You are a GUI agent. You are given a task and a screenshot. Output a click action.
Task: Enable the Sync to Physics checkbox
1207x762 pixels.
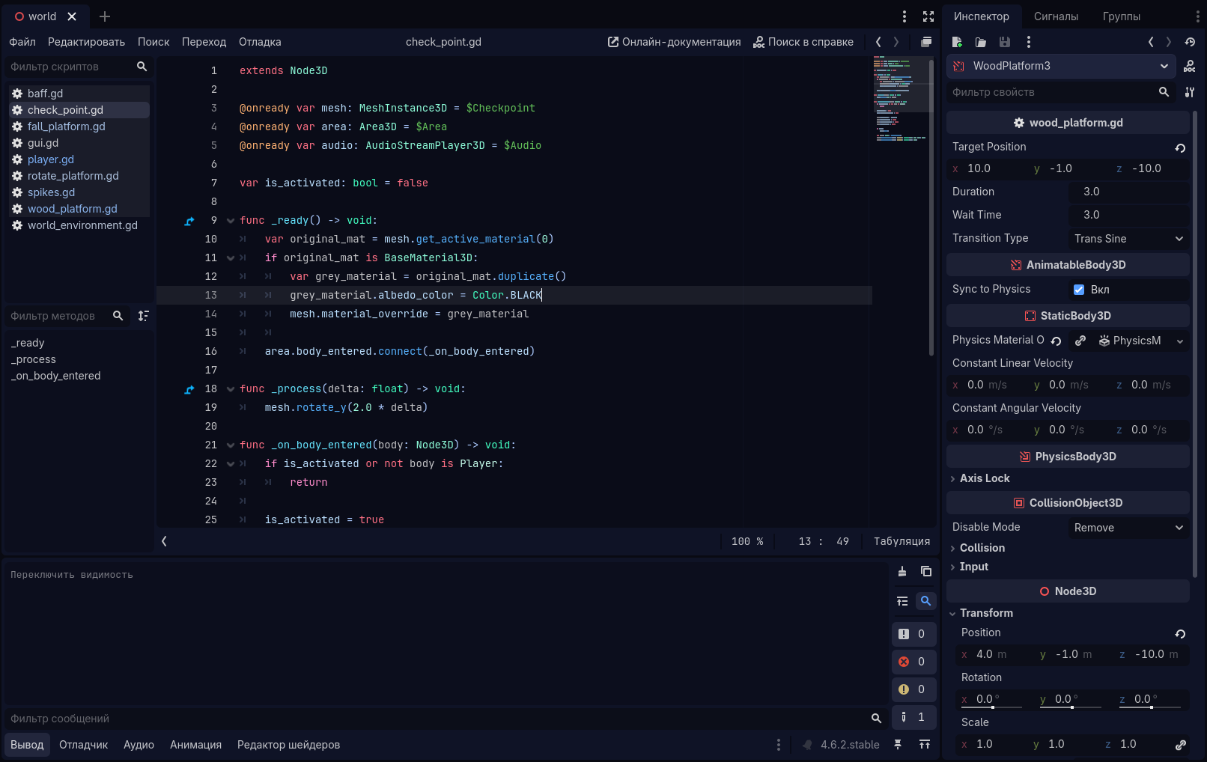(x=1079, y=290)
